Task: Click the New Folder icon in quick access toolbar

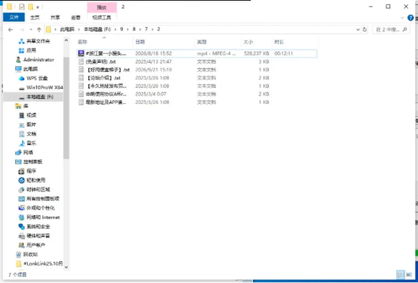Action: pos(30,7)
